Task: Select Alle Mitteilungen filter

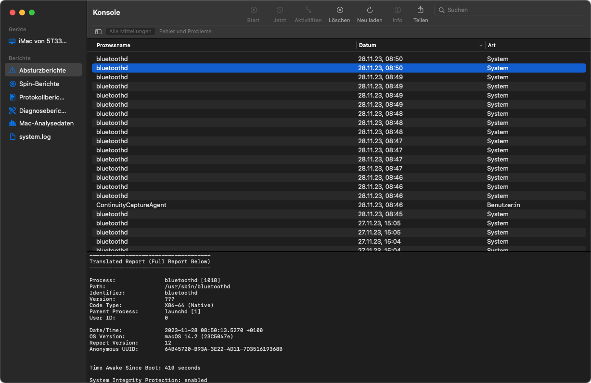Action: [x=130, y=32]
